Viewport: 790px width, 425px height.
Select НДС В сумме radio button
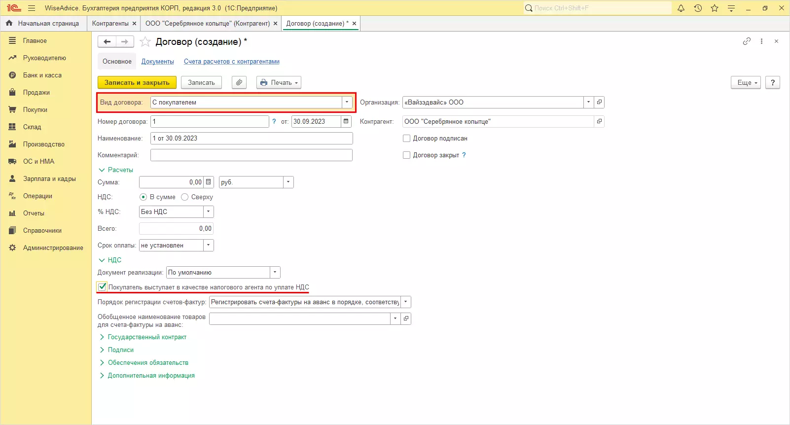(144, 197)
